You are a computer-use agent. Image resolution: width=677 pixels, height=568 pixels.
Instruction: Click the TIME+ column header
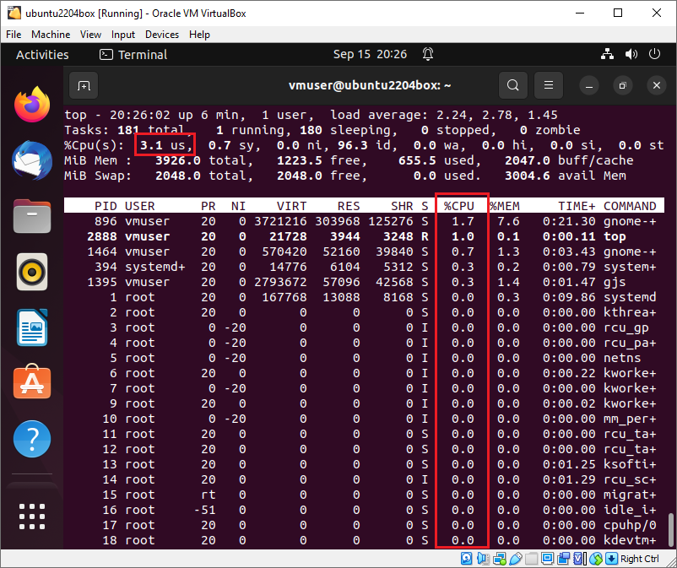577,206
